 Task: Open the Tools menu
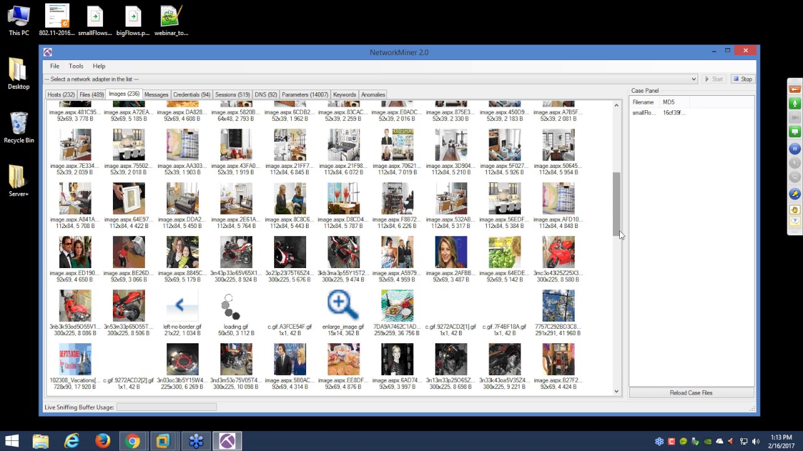(76, 66)
